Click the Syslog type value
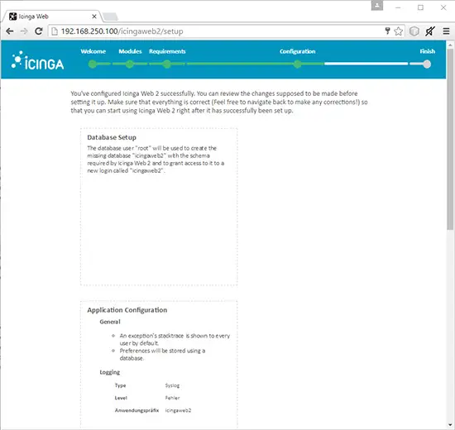455x430 pixels. click(x=172, y=385)
